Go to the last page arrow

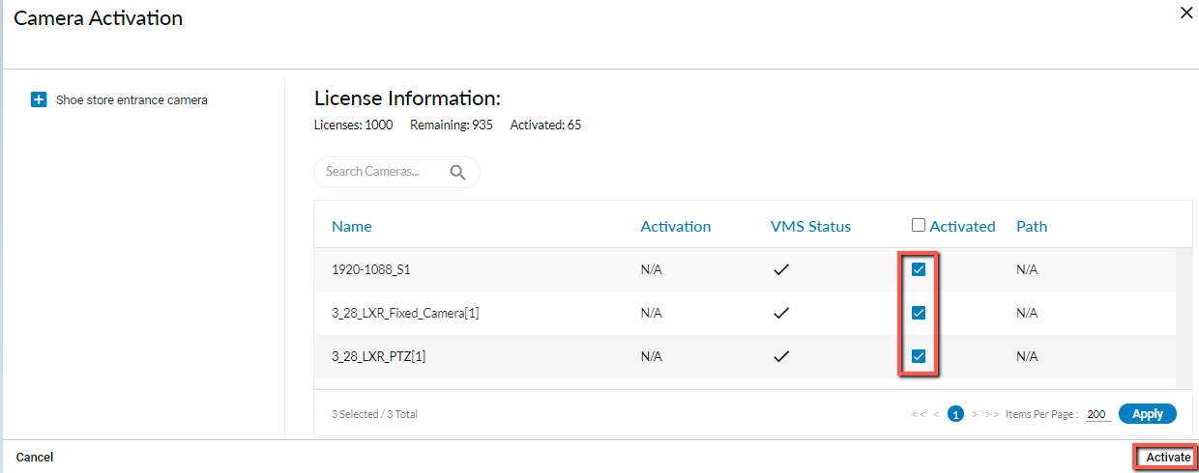coord(991,414)
